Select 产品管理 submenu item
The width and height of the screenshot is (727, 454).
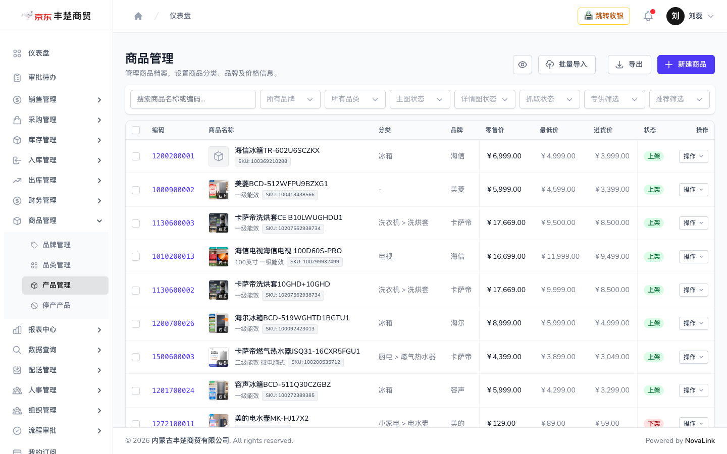[x=65, y=286]
